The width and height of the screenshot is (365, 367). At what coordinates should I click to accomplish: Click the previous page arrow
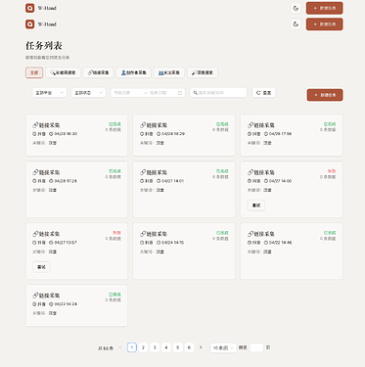pos(120,347)
